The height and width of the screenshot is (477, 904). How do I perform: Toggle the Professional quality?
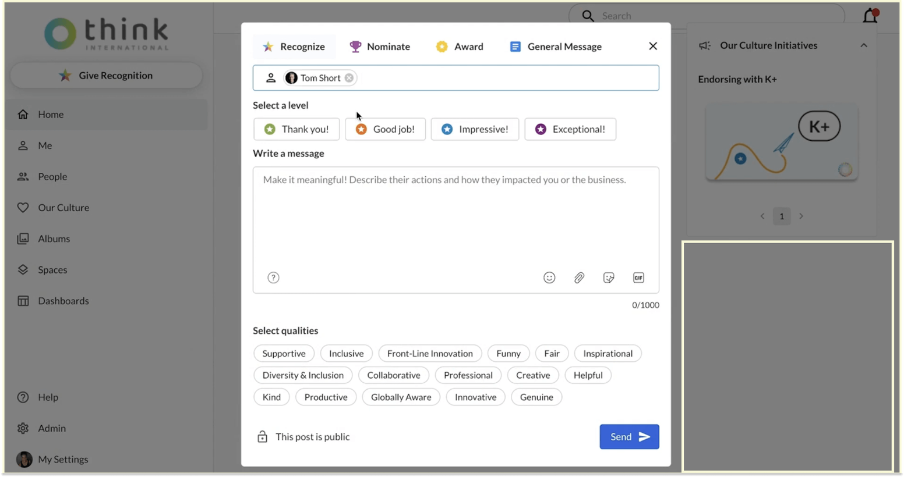pos(468,375)
